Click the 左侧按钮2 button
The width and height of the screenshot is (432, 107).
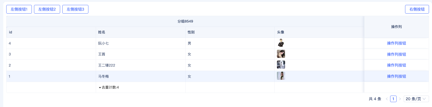[47, 9]
